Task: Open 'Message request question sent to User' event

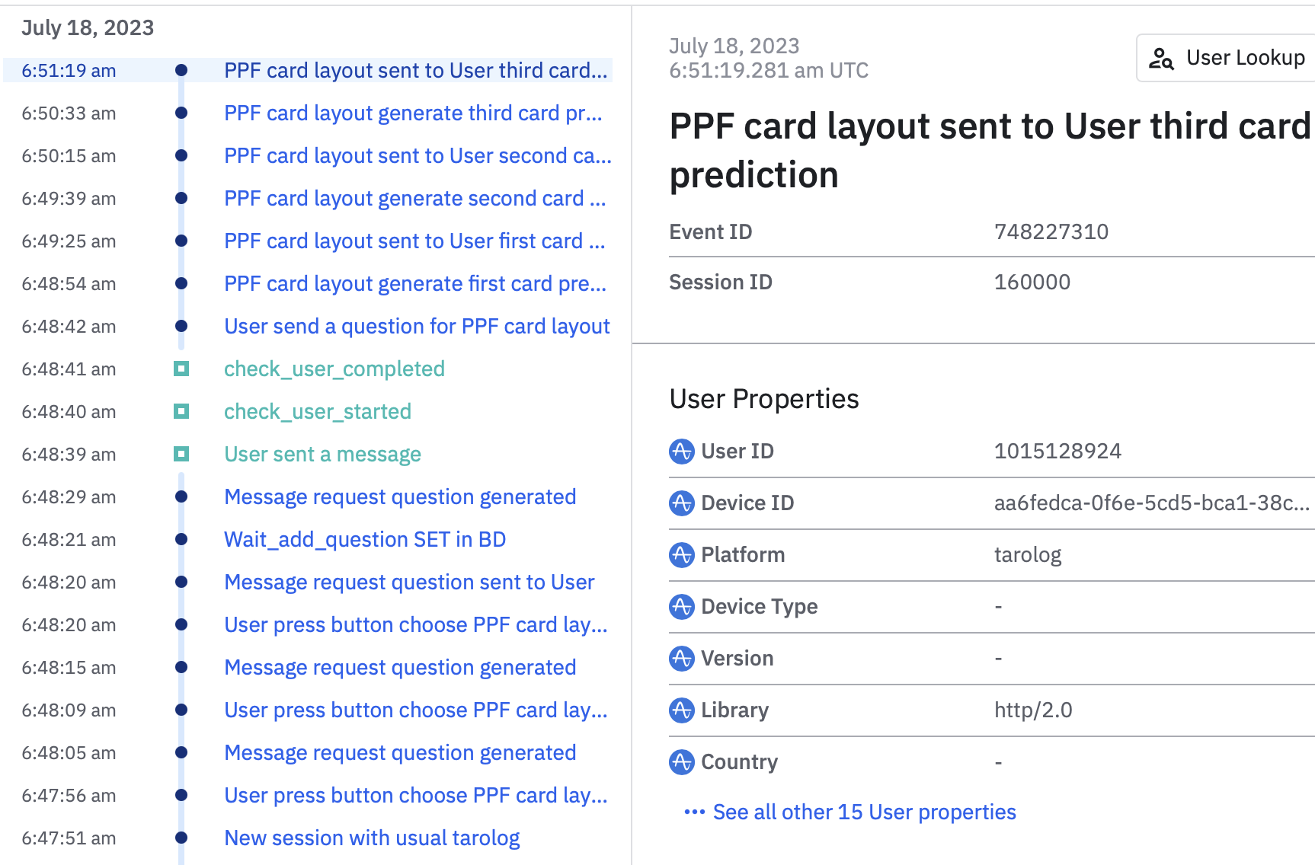Action: (409, 583)
